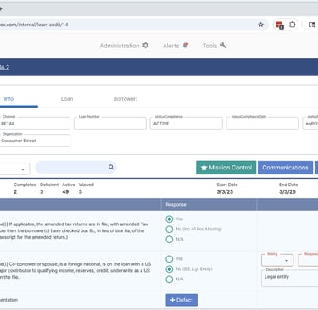This screenshot has height=310, width=318.
Task: Click the search magnifier icon
Action: click(111, 167)
